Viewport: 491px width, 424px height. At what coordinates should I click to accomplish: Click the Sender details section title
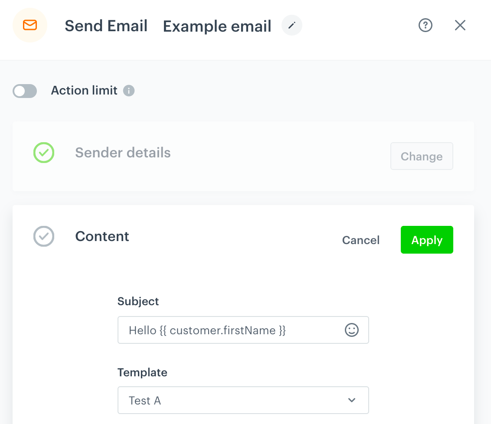tap(123, 153)
